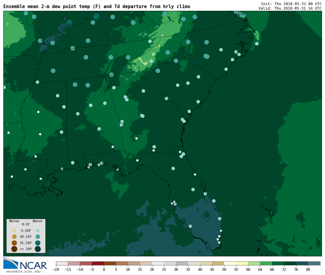Select the '5-10F' legend label
The image size is (325, 275).
point(26,231)
